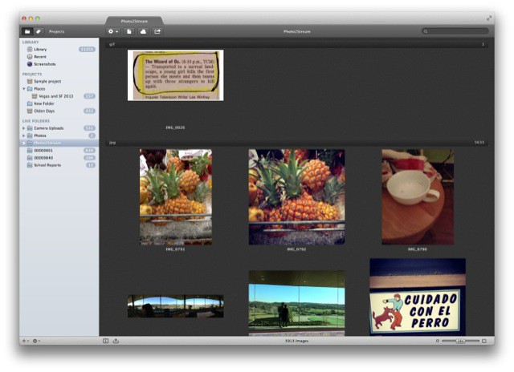
Task: Expand the Camera Uploads live folder
Action: 24,127
